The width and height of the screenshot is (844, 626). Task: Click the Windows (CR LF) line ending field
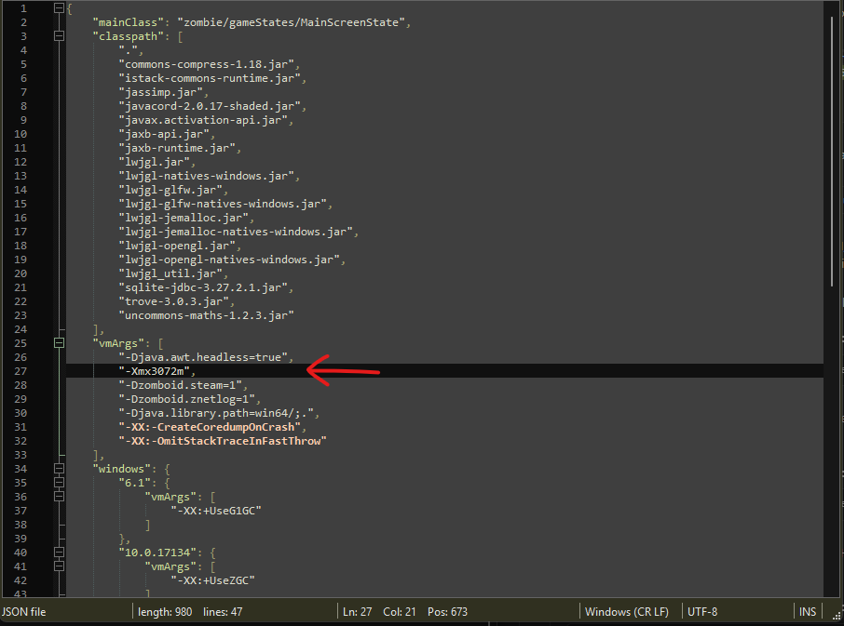[x=627, y=611]
